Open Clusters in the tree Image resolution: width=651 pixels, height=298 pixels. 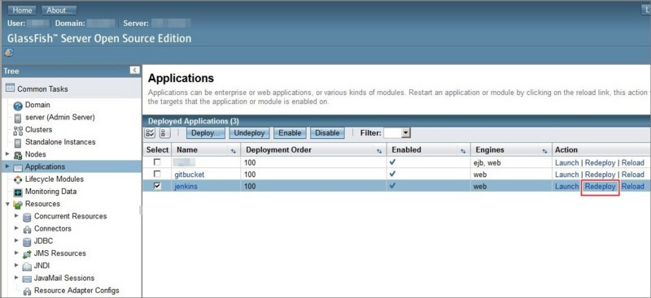click(x=38, y=130)
